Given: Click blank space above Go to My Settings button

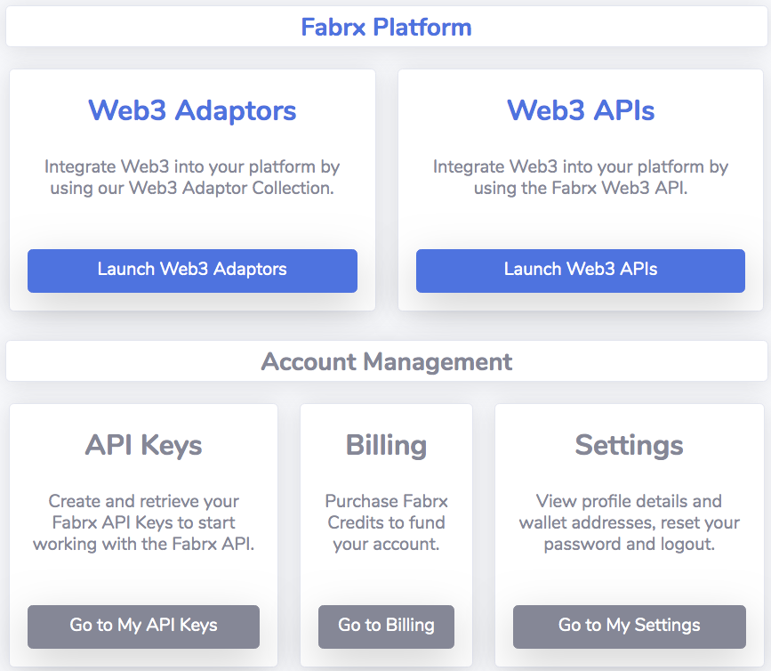Looking at the screenshot, I should [x=629, y=578].
